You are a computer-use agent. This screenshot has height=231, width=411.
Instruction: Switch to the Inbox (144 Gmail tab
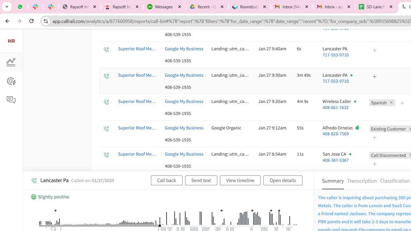pos(292,7)
